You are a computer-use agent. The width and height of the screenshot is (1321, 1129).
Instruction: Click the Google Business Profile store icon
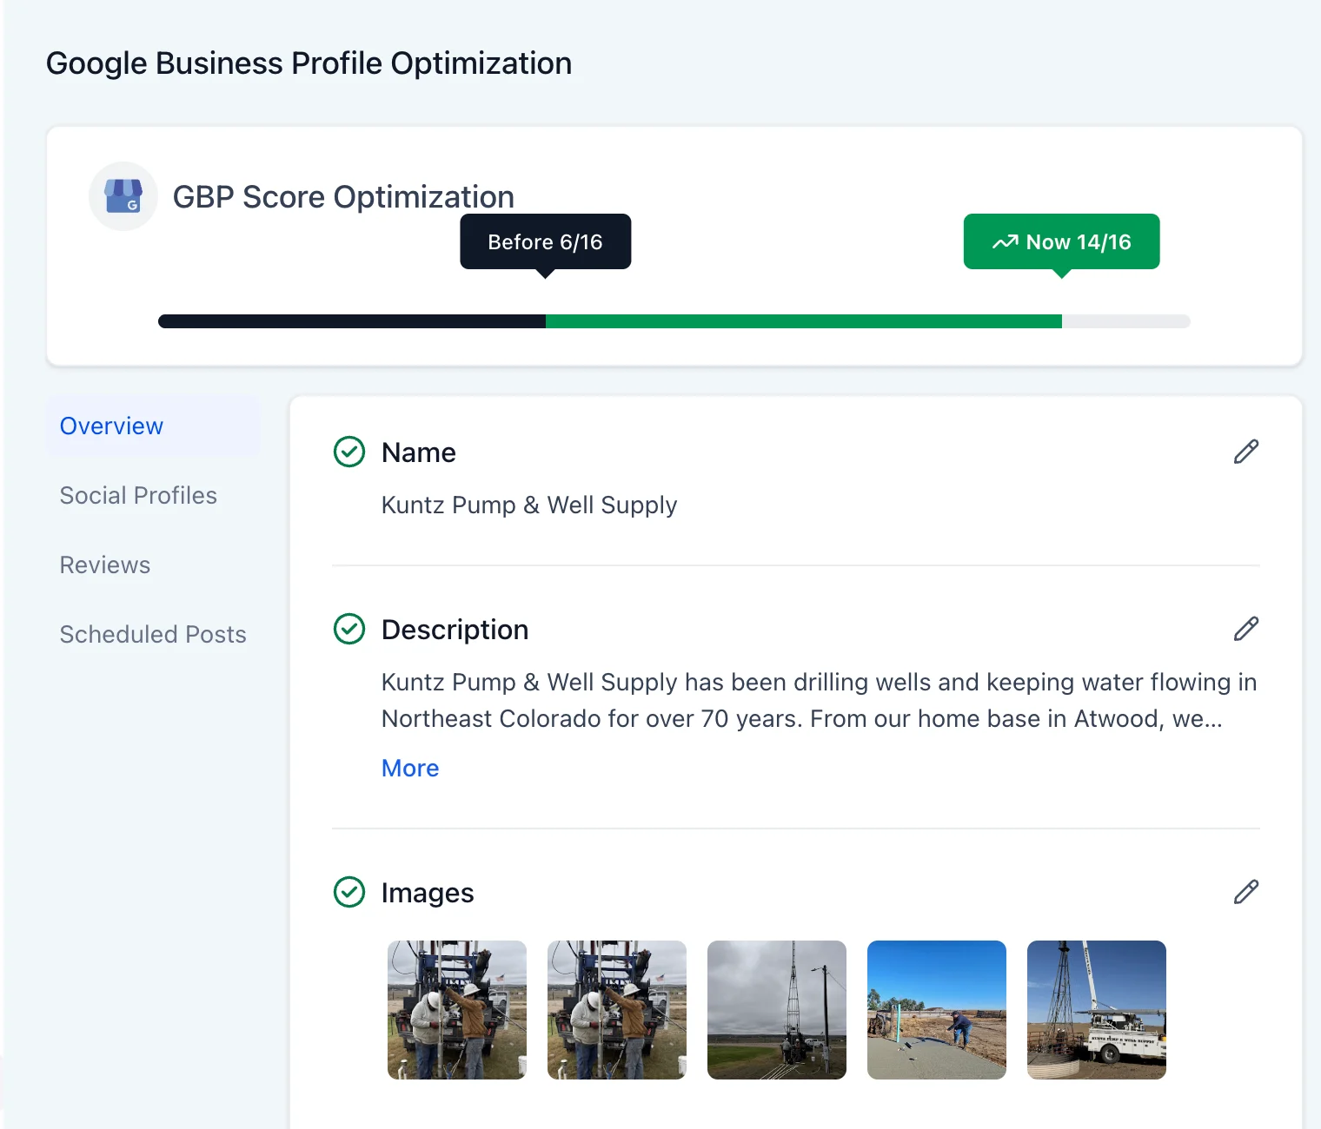click(123, 196)
